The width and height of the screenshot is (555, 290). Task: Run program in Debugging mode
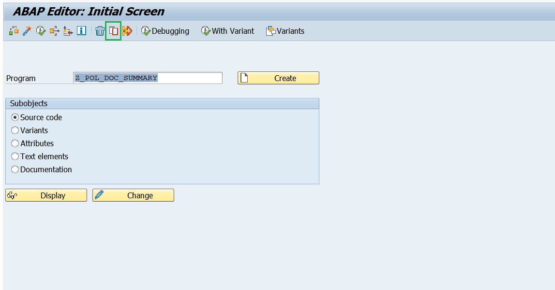pyautogui.click(x=165, y=31)
